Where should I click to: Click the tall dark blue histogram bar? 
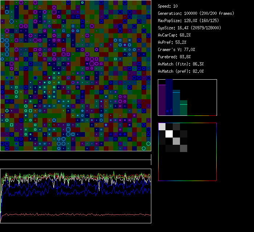(x=169, y=97)
